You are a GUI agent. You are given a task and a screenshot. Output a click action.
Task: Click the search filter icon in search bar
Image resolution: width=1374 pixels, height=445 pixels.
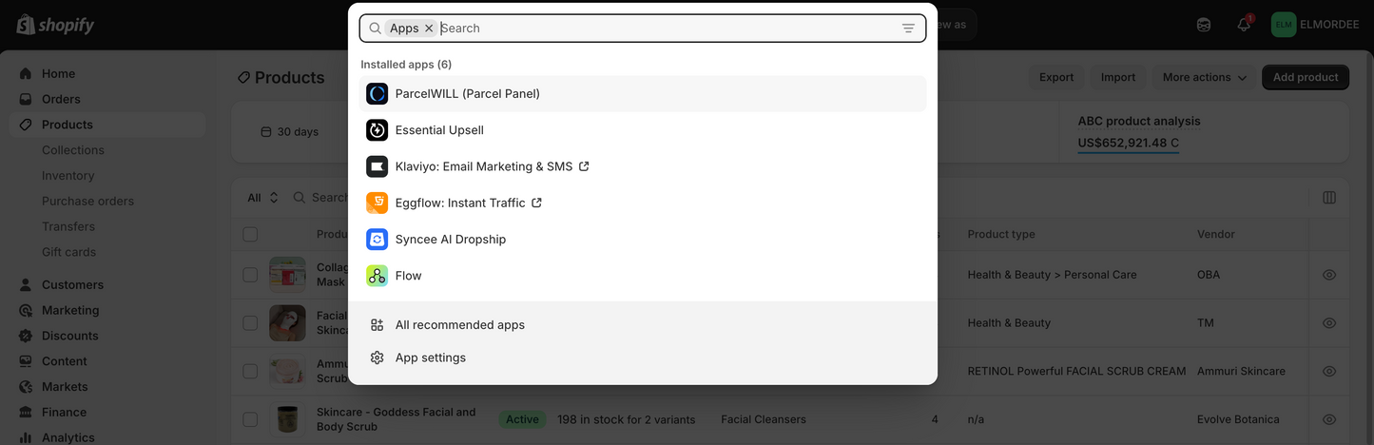tap(908, 29)
